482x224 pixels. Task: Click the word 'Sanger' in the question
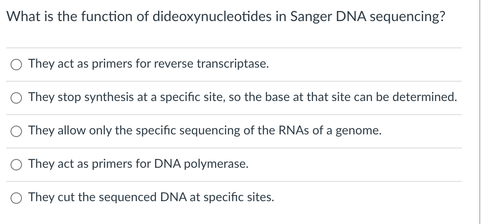[x=311, y=17]
